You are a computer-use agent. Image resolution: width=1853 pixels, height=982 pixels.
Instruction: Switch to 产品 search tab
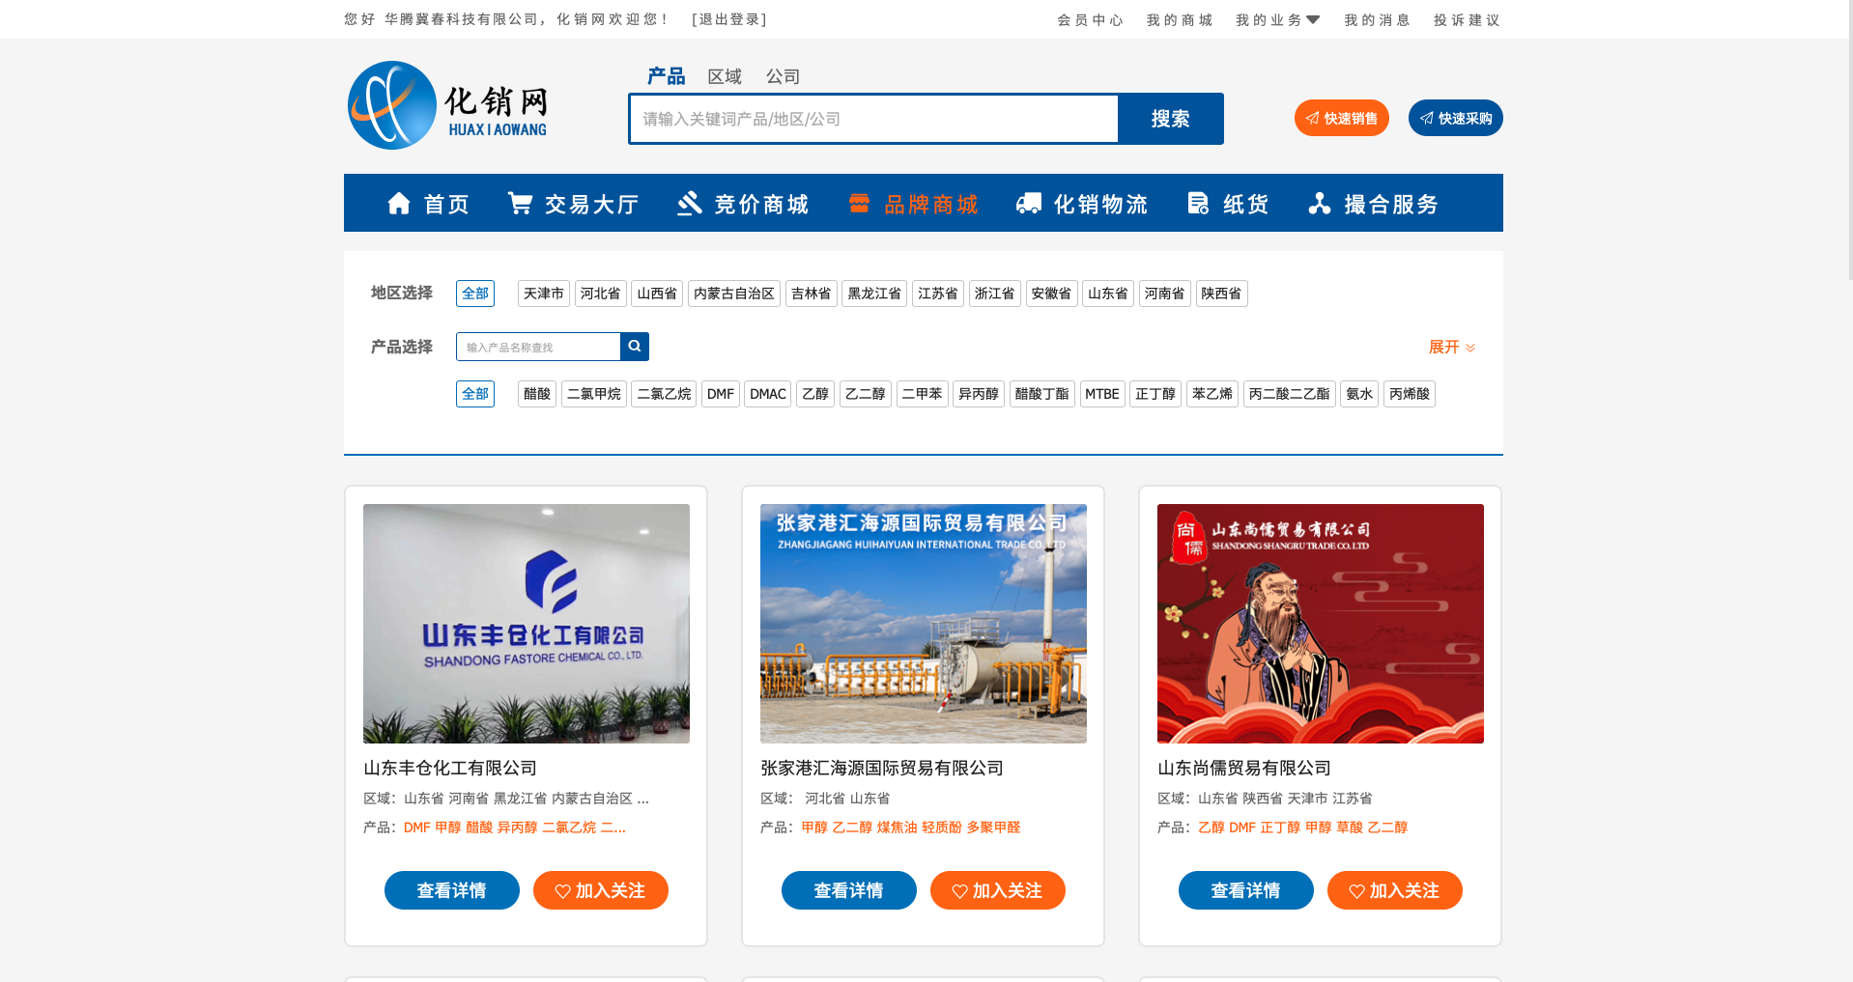[666, 76]
